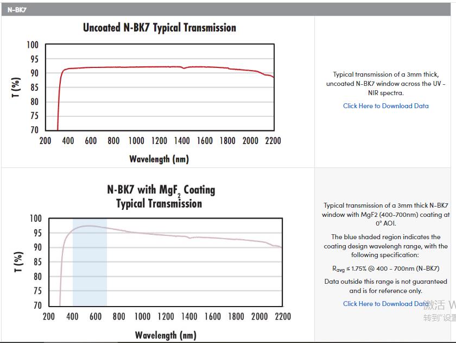This screenshot has width=456, height=343.
Task: Click the 'Data outside this range' disclaimer text
Action: click(x=385, y=286)
